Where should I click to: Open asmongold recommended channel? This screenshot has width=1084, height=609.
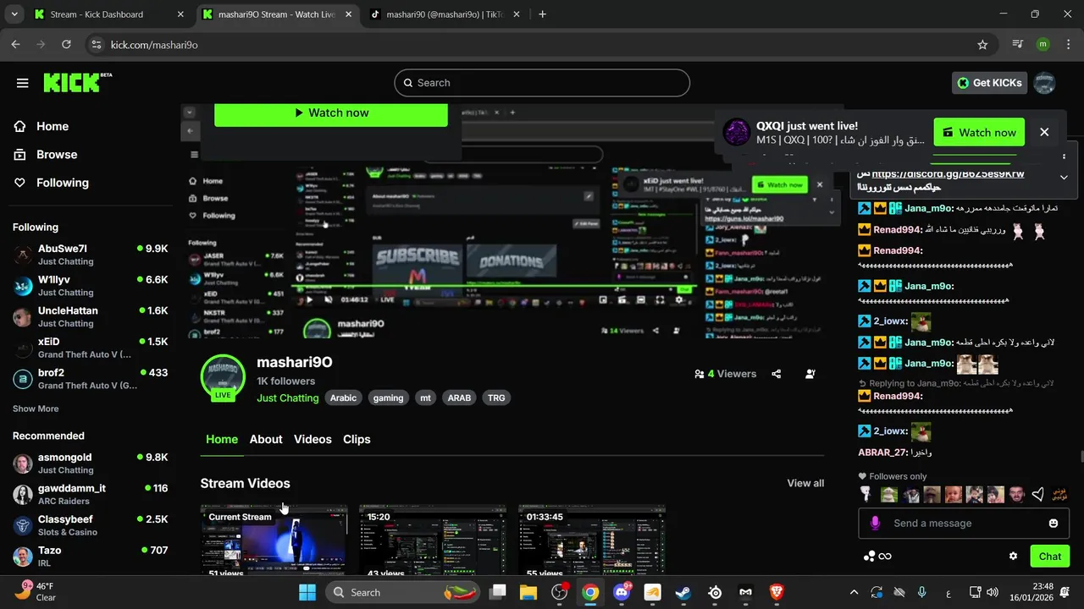[x=90, y=463]
